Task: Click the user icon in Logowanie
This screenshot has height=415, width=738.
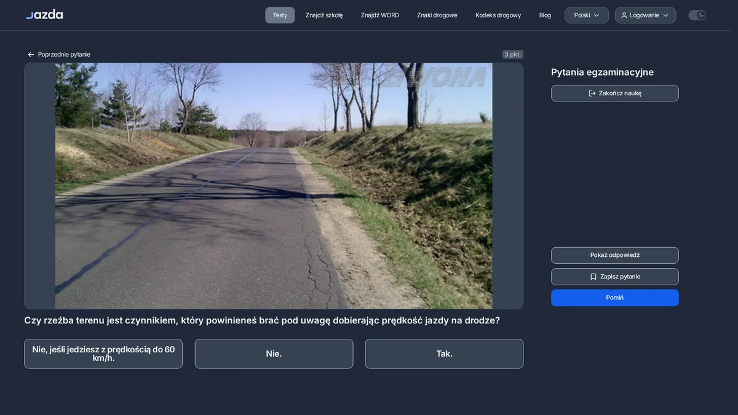Action: pyautogui.click(x=624, y=15)
